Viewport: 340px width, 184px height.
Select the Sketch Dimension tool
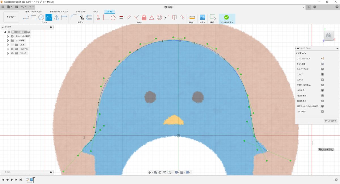tap(64, 18)
